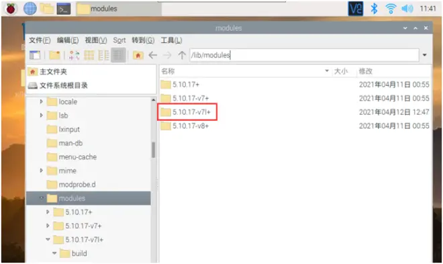
Task: Open the 编辑(E) menu
Action: pyautogui.click(x=68, y=40)
